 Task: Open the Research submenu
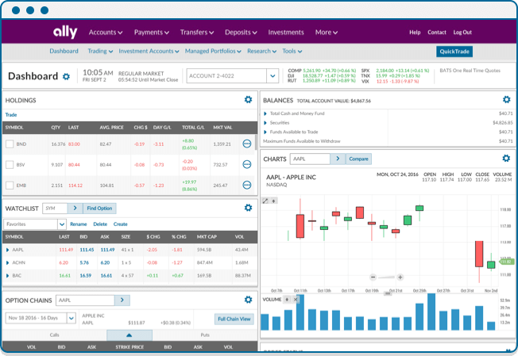(261, 51)
